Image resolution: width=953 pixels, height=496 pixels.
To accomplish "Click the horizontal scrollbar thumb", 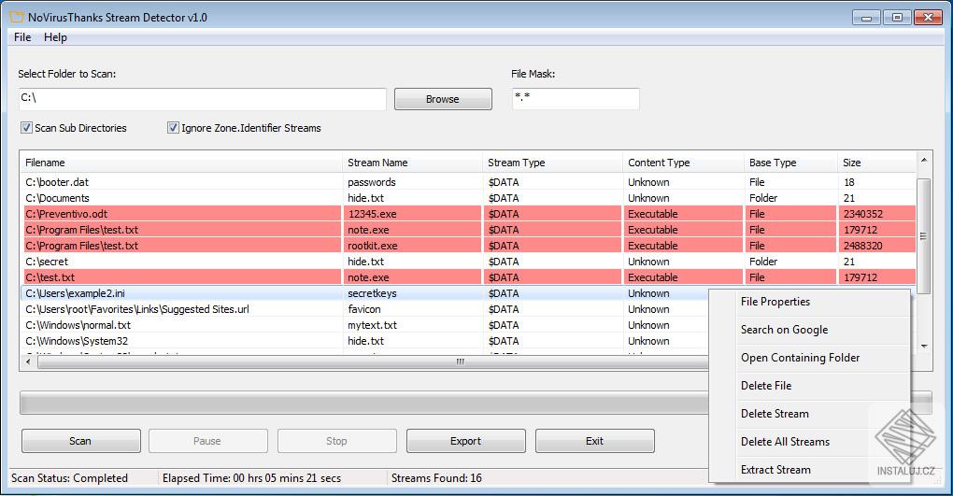I will click(372, 361).
